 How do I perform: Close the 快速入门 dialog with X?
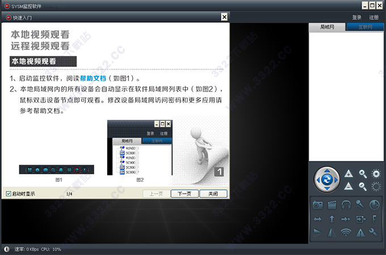224,17
